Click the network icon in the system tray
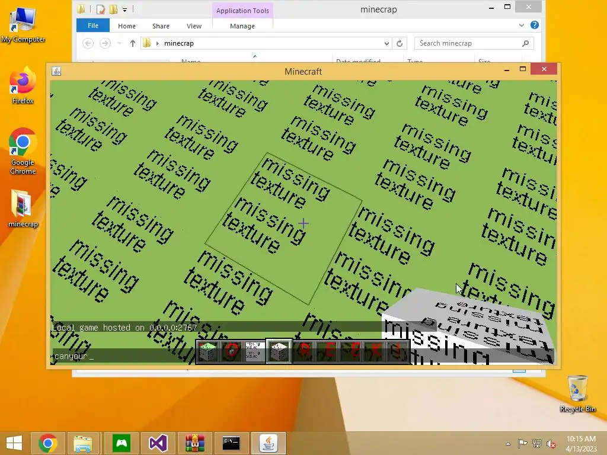The width and height of the screenshot is (607, 455). point(537,443)
